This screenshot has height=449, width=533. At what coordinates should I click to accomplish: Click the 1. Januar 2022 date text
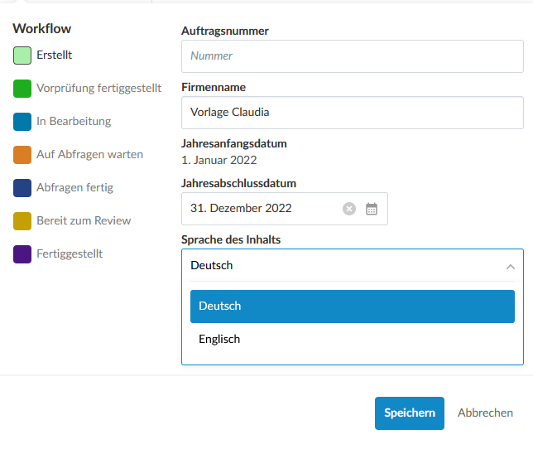click(x=218, y=160)
